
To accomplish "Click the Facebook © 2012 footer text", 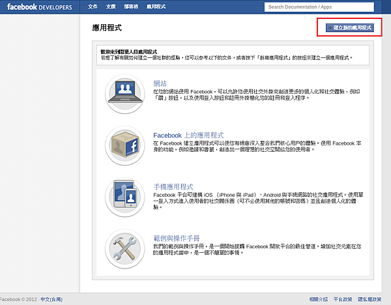I will [x=18, y=299].
